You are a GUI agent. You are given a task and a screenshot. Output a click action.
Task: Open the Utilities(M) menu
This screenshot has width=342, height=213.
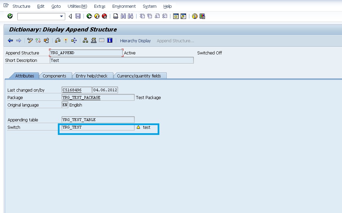[x=77, y=6]
